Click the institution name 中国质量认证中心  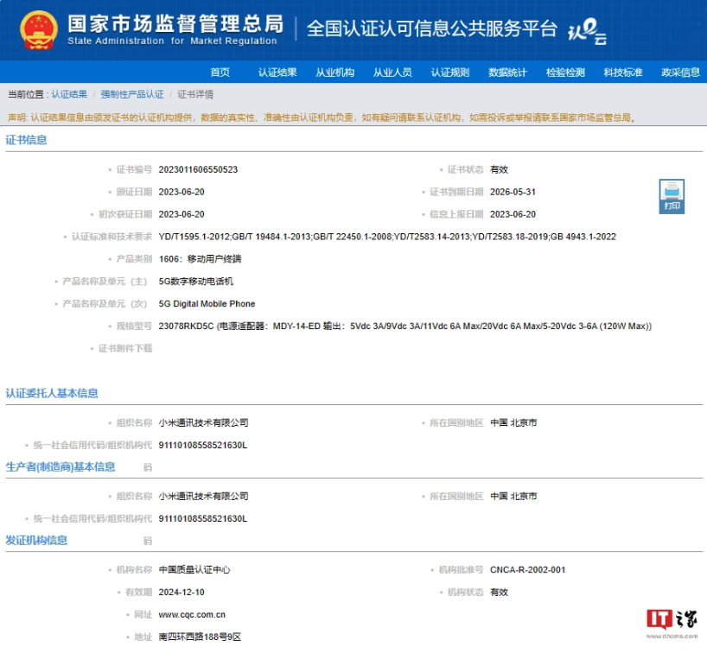click(x=194, y=570)
